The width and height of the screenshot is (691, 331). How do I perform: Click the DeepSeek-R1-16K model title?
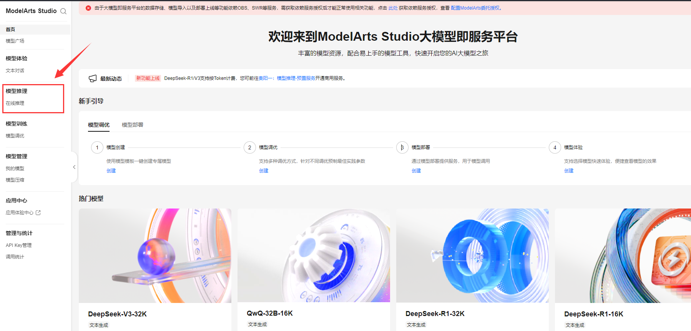click(594, 314)
